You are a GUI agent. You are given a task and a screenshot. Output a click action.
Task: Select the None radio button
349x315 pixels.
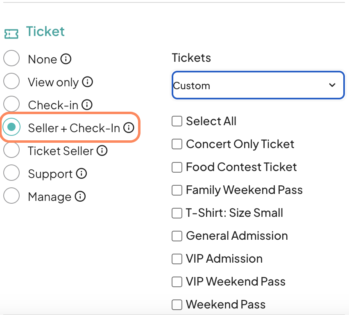(11, 58)
